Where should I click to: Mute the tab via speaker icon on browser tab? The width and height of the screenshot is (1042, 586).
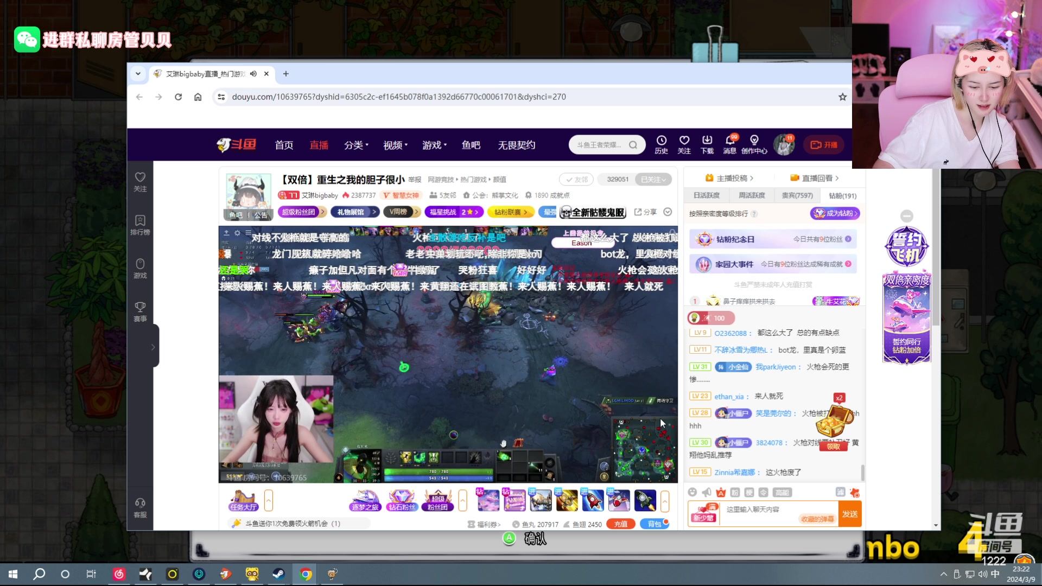253,74
